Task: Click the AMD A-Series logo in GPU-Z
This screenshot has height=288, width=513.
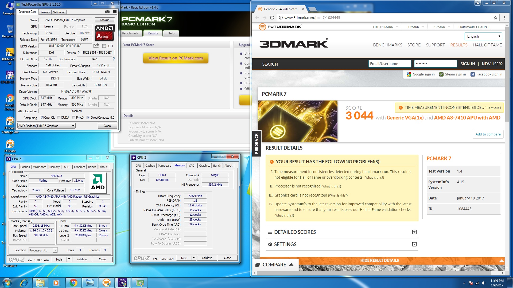Action: pyautogui.click(x=104, y=33)
